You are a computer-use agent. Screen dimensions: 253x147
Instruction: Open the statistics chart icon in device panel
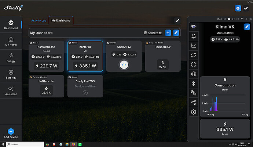pyautogui.click(x=194, y=46)
